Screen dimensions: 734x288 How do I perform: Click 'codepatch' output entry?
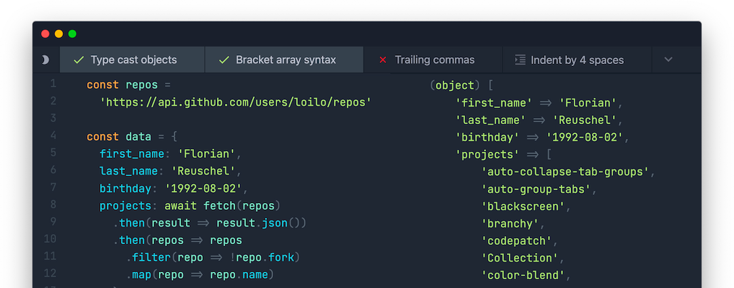(x=520, y=241)
